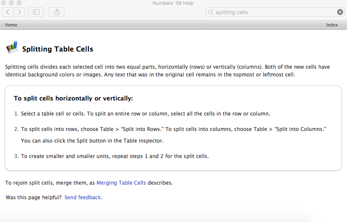Viewport: 347px width, 222px height.
Task: Focus the help search field
Action: coord(275,12)
